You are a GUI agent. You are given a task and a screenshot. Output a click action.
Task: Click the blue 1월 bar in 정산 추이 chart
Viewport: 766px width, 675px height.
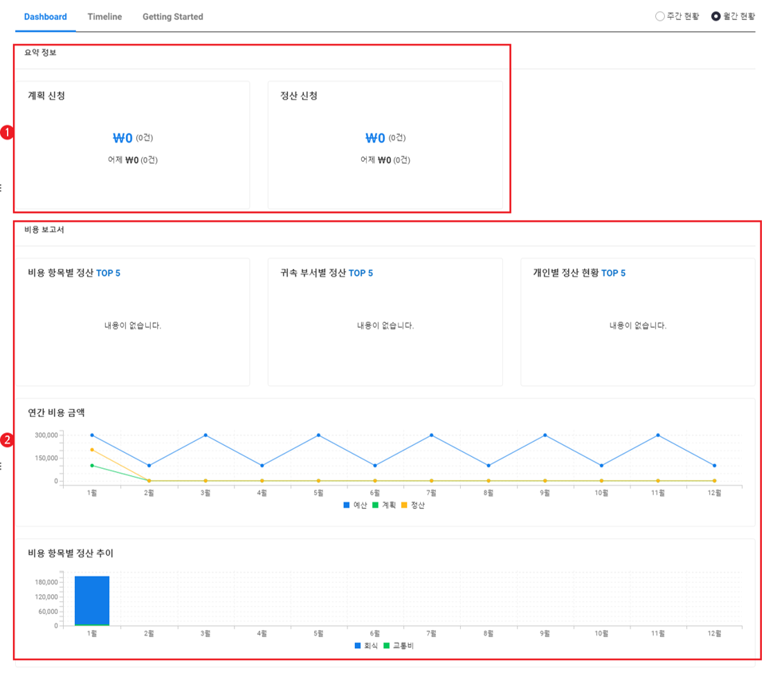tap(92, 599)
